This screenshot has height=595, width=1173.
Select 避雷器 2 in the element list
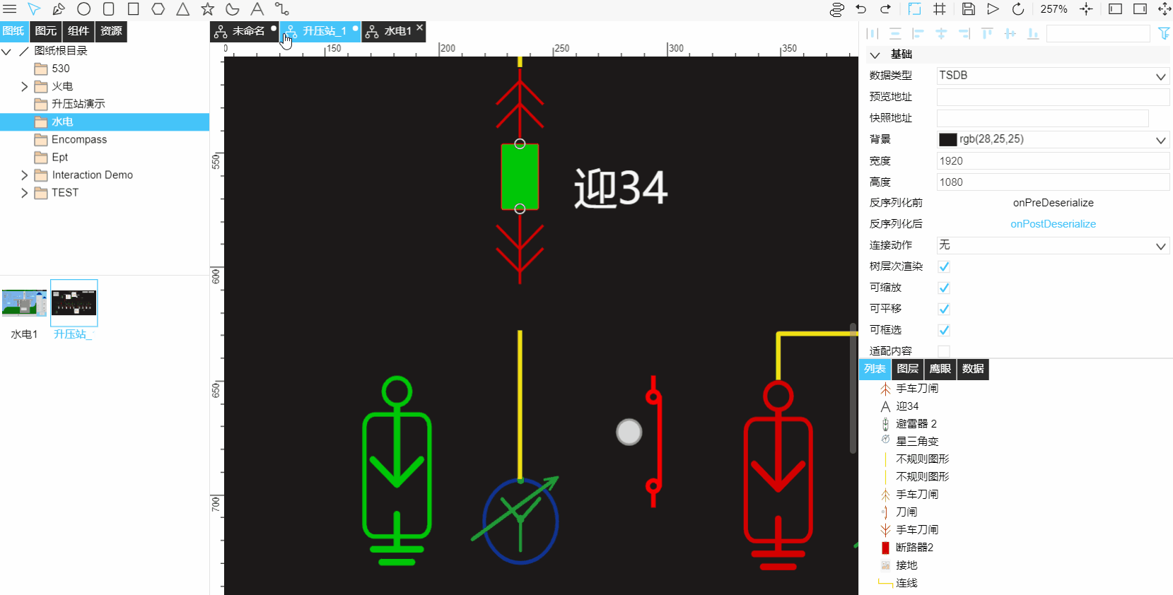pyautogui.click(x=916, y=424)
